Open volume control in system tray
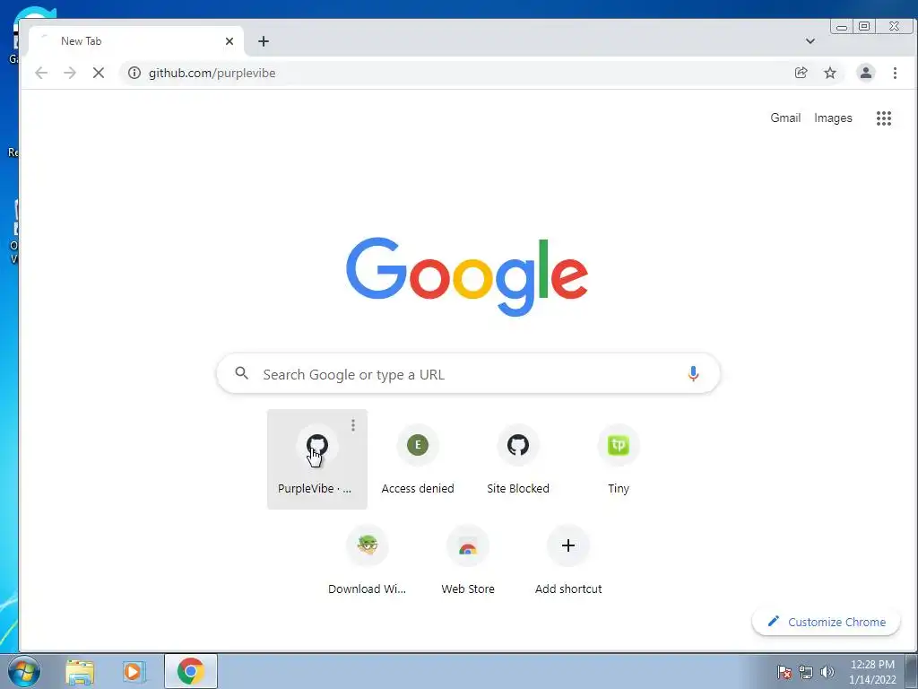The height and width of the screenshot is (689, 918). 827,672
